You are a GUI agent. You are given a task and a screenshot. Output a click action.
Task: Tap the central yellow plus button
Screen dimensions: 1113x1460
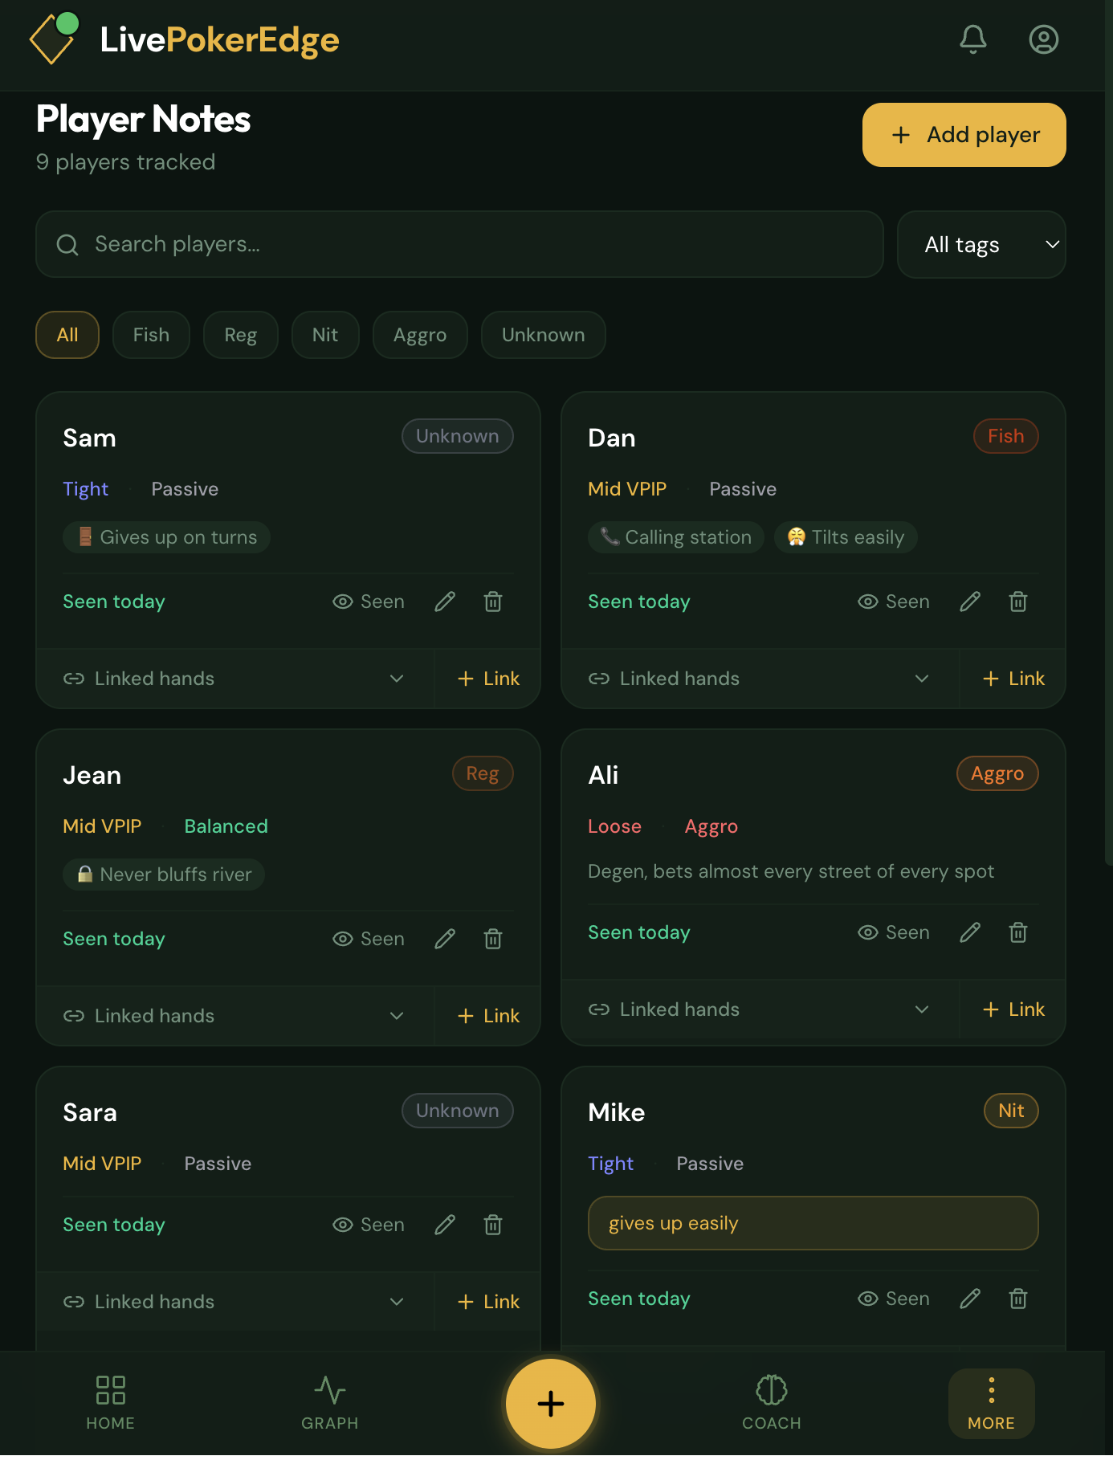pyautogui.click(x=551, y=1404)
